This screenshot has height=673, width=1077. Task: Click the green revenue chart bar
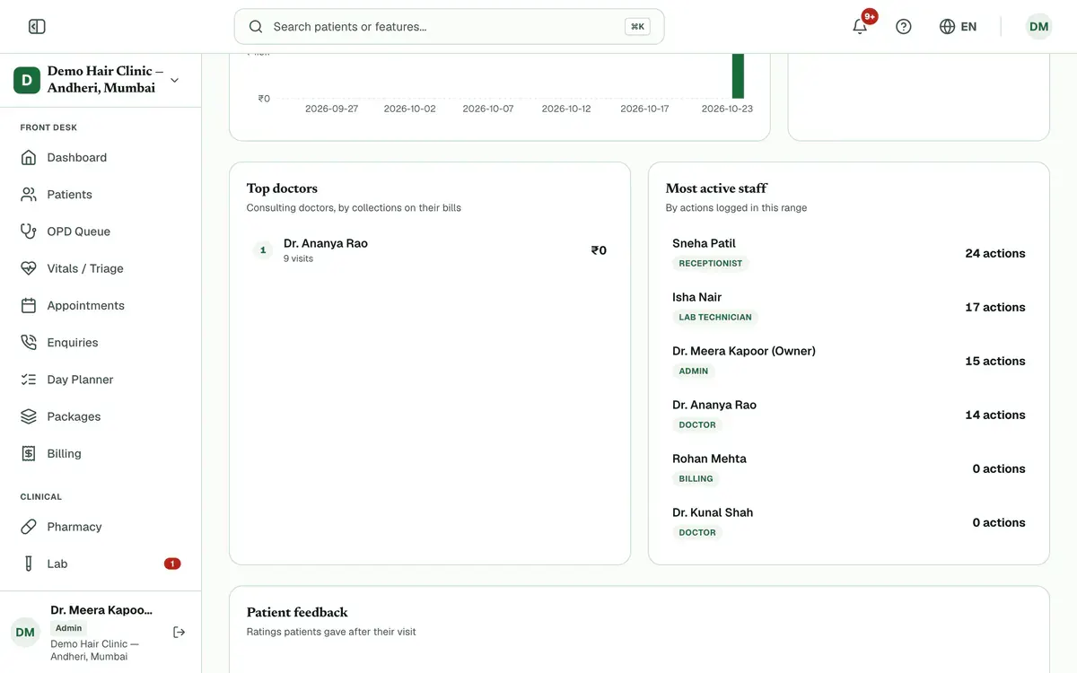[738, 76]
